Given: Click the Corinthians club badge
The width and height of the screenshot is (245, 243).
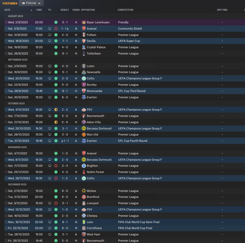Looking at the screenshot, I should (x=84, y=228).
